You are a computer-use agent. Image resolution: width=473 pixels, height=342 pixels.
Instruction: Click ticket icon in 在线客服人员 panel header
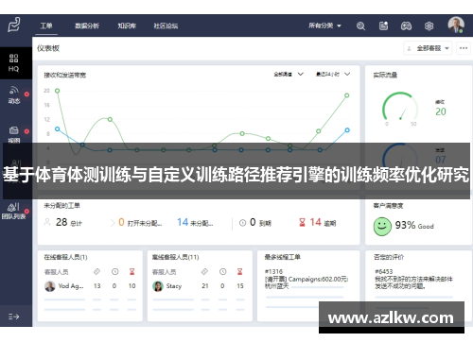(96, 271)
